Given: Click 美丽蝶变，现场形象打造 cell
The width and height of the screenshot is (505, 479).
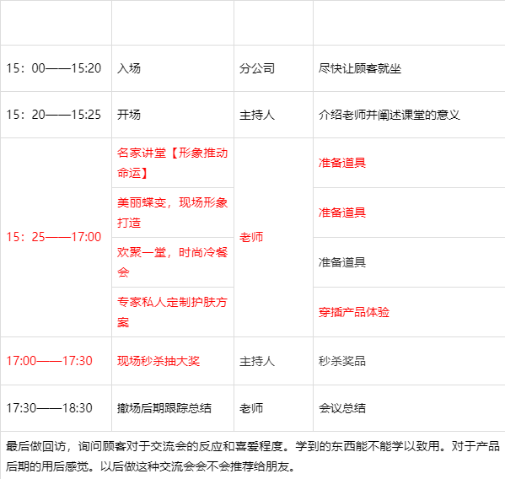Looking at the screenshot, I should [173, 213].
